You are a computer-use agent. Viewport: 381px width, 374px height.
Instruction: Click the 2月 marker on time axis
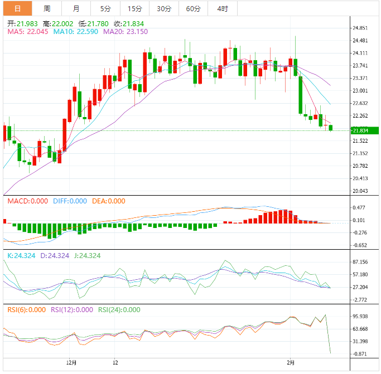click(291, 363)
